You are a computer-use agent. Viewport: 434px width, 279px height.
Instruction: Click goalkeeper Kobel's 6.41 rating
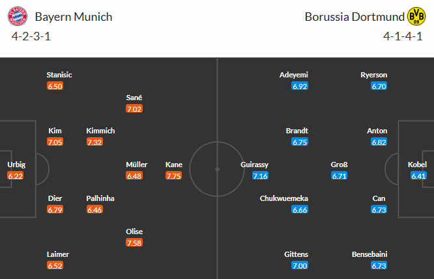click(418, 176)
